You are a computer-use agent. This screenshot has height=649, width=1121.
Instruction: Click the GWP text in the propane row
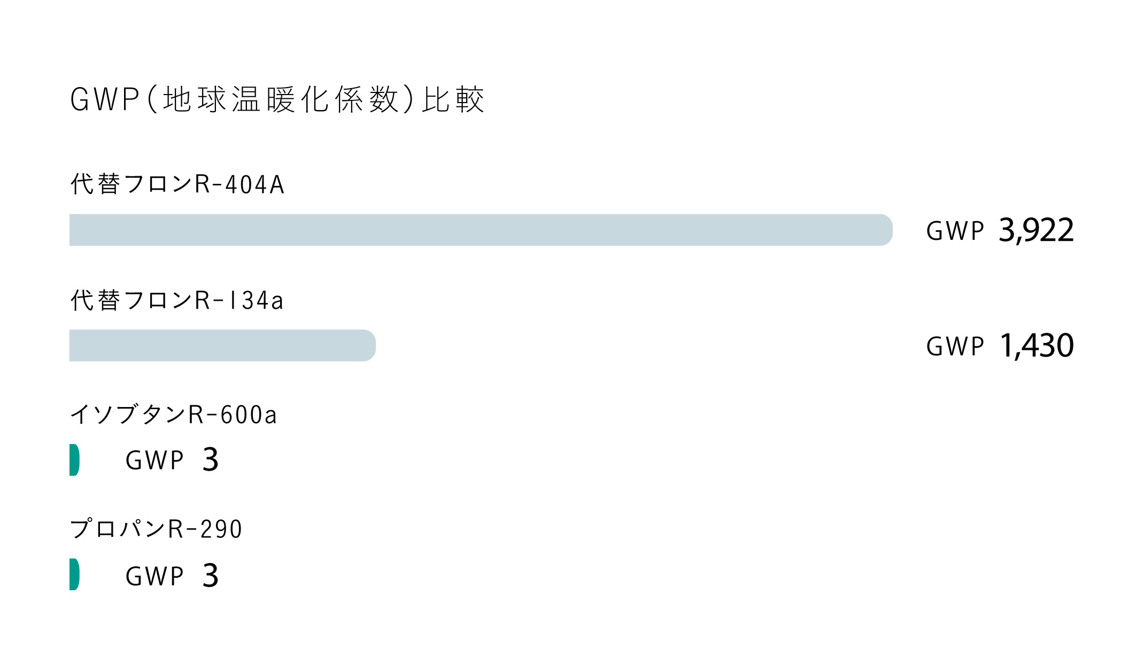(x=154, y=576)
